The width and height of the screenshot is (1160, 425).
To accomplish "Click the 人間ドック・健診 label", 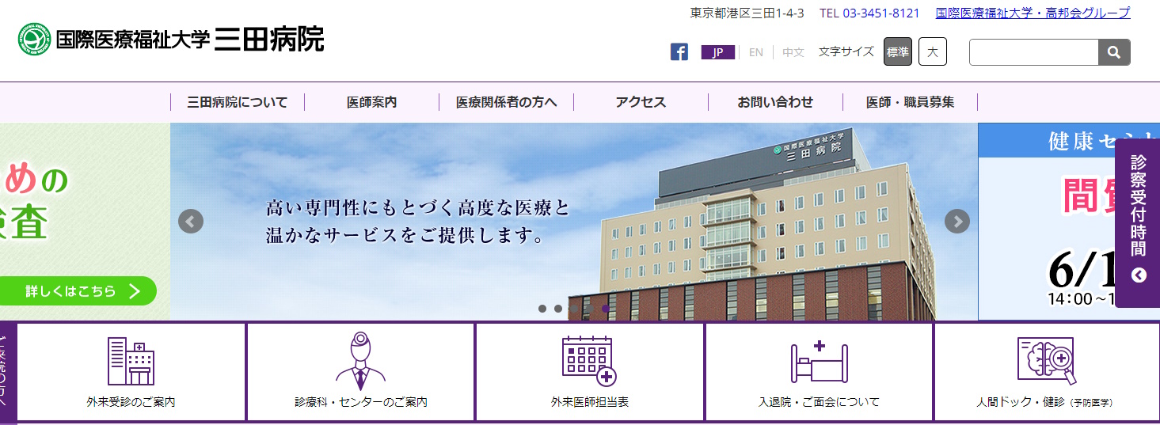I will [x=1021, y=402].
